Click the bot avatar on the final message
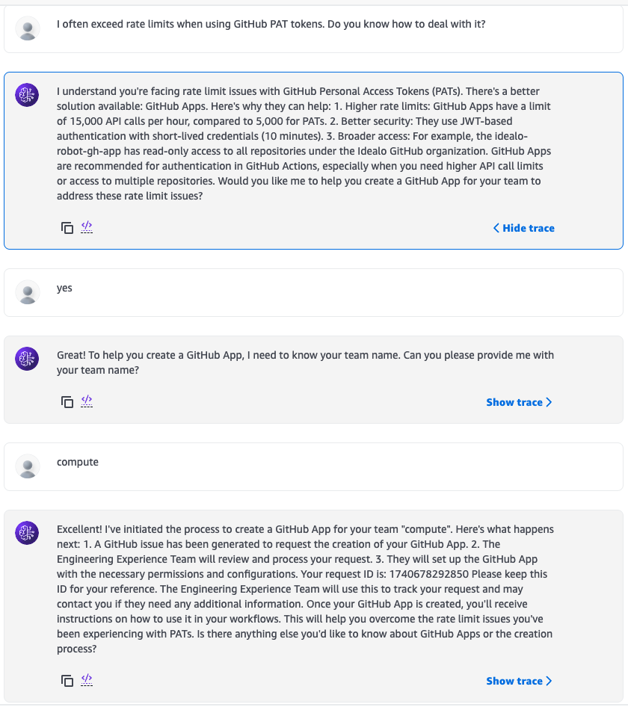 [x=27, y=533]
